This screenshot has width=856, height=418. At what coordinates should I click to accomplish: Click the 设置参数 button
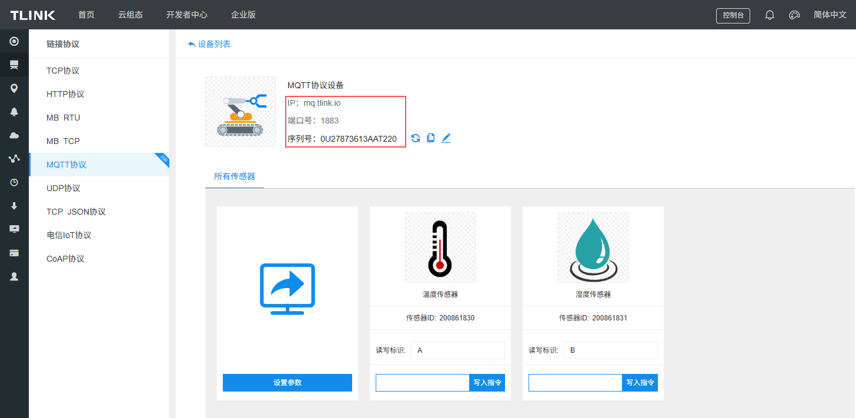[x=287, y=383]
